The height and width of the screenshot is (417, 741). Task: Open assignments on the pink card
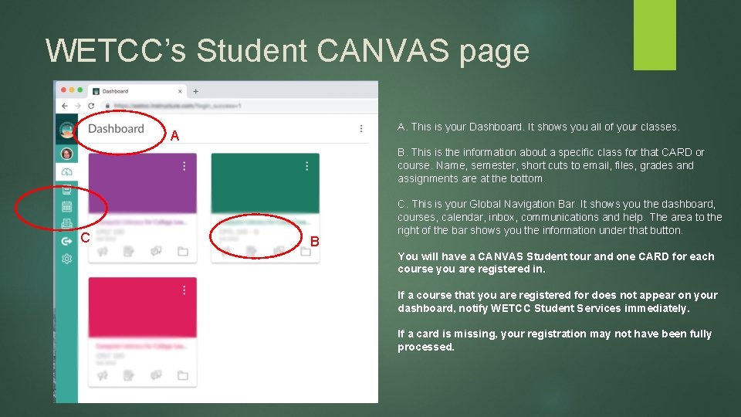pyautogui.click(x=128, y=375)
